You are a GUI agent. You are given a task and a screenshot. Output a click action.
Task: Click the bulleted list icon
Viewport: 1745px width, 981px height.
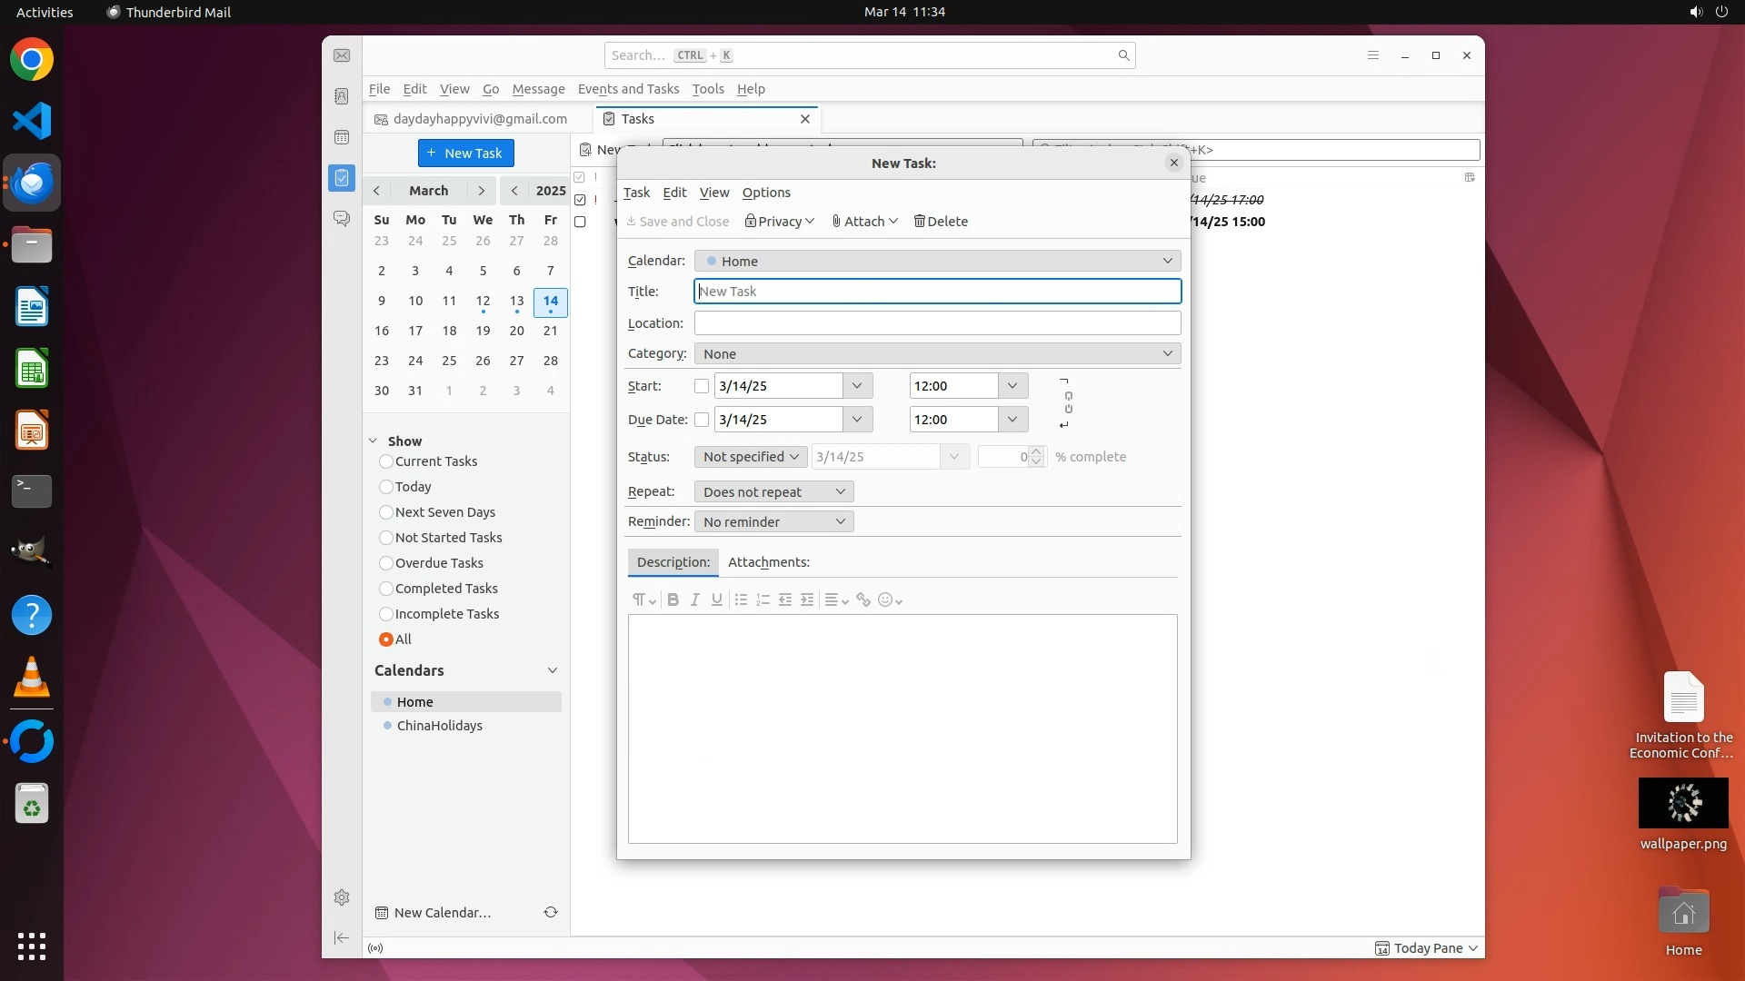(741, 599)
